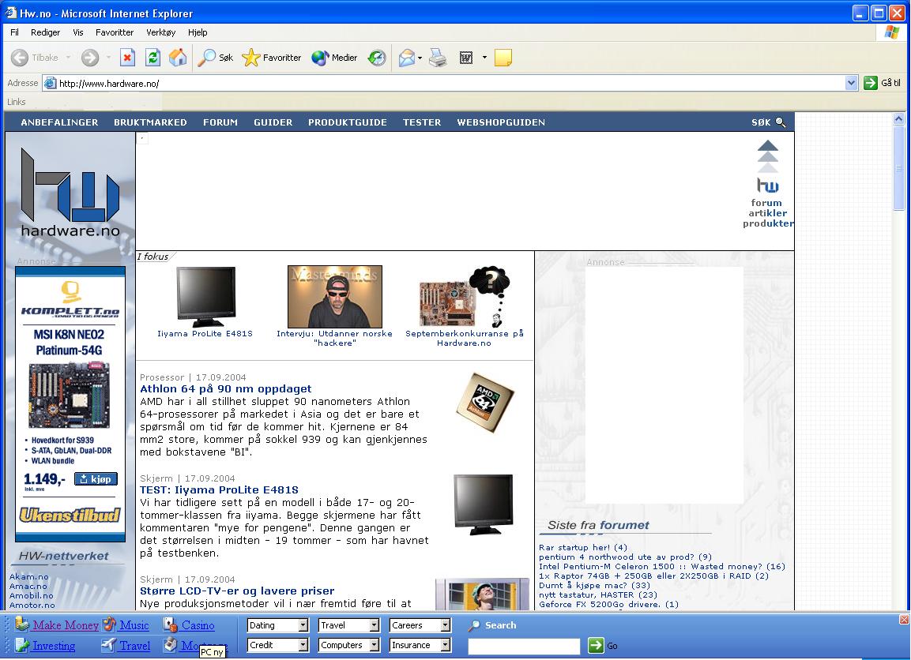Click the Edit with Word icon
911x660 pixels.
pos(466,58)
